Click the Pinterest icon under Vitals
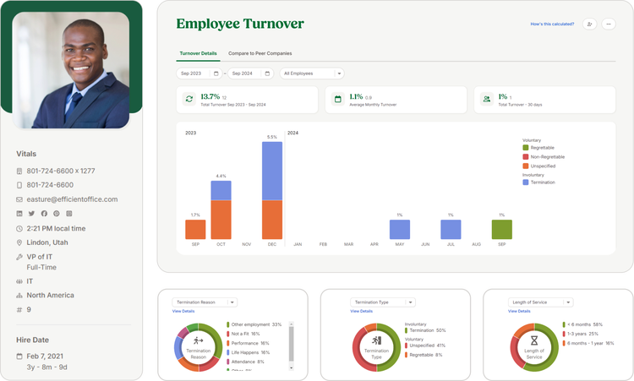The height and width of the screenshot is (381, 634). point(56,214)
